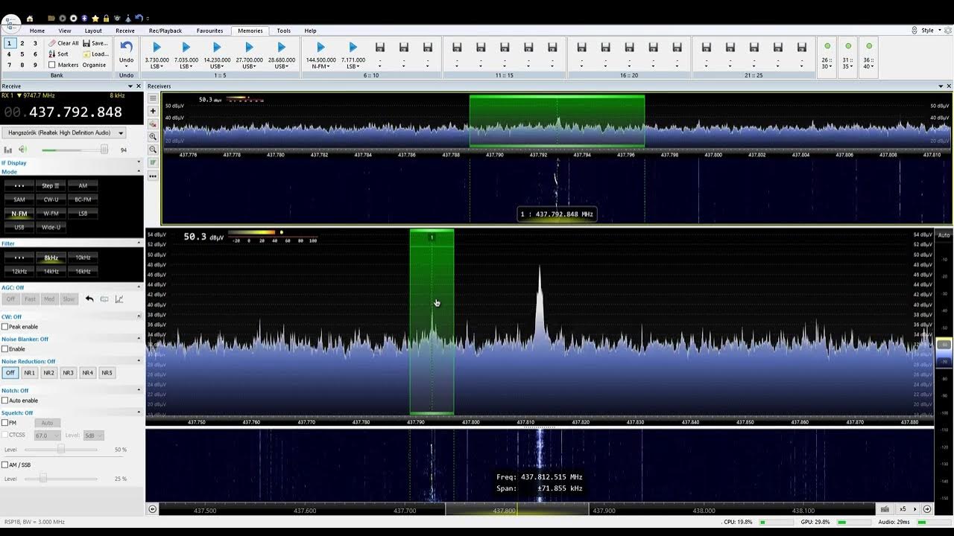This screenshot has width=954, height=536.
Task: Enable the Noise Blanker checkbox
Action: tap(5, 348)
